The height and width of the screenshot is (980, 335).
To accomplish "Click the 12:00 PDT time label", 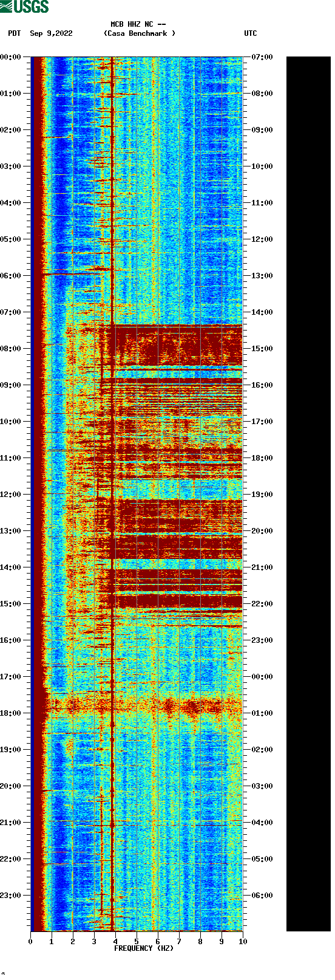I will 10,495.
